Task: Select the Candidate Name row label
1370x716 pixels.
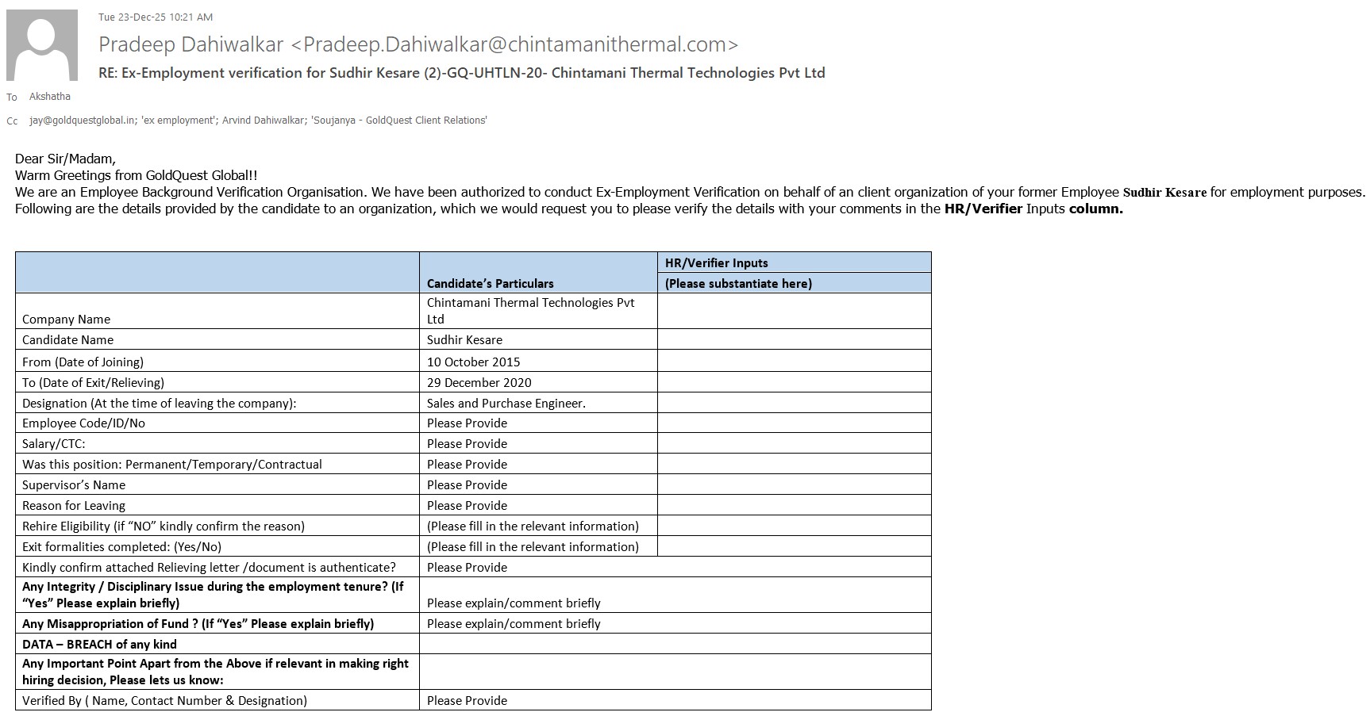Action: (x=67, y=339)
